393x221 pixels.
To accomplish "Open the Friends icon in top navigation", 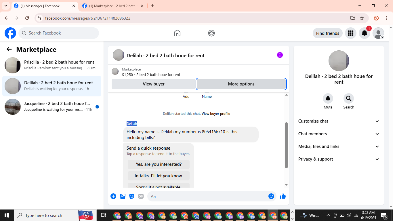I will (211, 33).
